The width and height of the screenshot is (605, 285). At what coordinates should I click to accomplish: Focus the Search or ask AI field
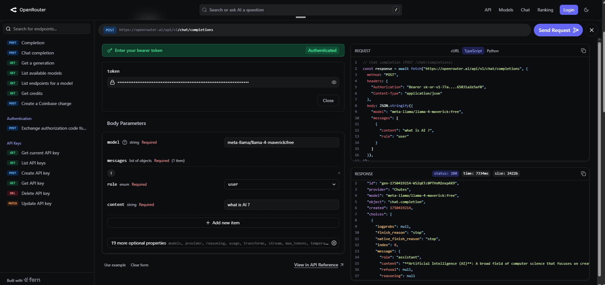(300, 10)
